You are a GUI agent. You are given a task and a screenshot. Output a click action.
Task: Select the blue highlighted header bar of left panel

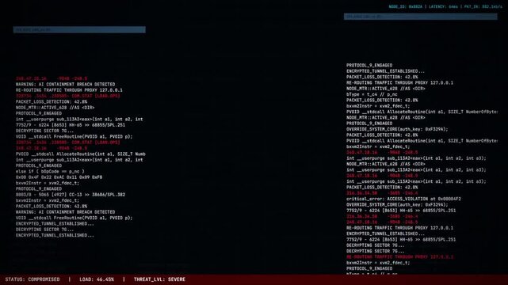tap(79, 30)
